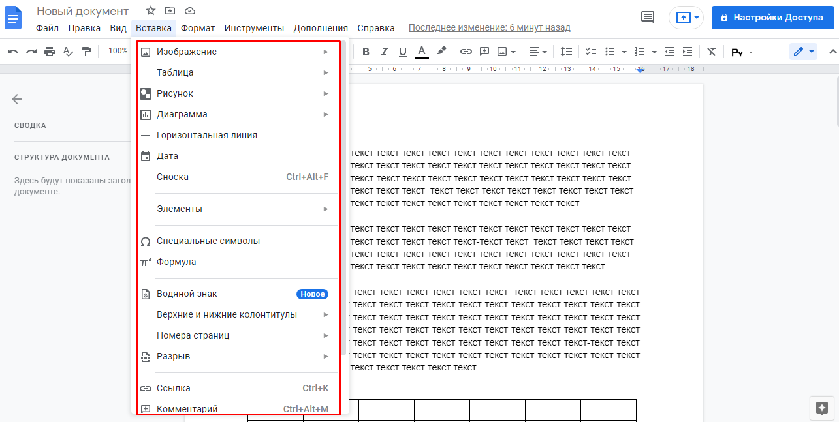Choose Специальные символы menu item
839x422 pixels.
208,241
